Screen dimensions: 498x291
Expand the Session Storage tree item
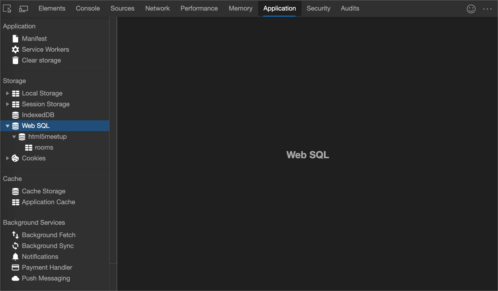click(7, 104)
